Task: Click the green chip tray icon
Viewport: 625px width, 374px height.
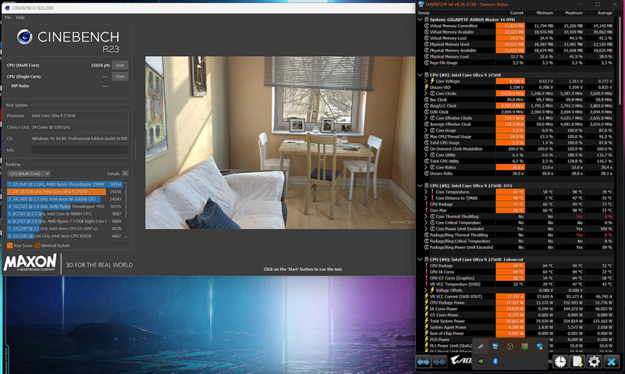Action: point(524,346)
